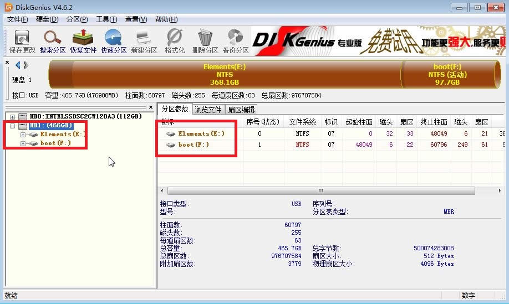
Task: Switch to the 扇区编辑 tab
Action: pos(241,110)
